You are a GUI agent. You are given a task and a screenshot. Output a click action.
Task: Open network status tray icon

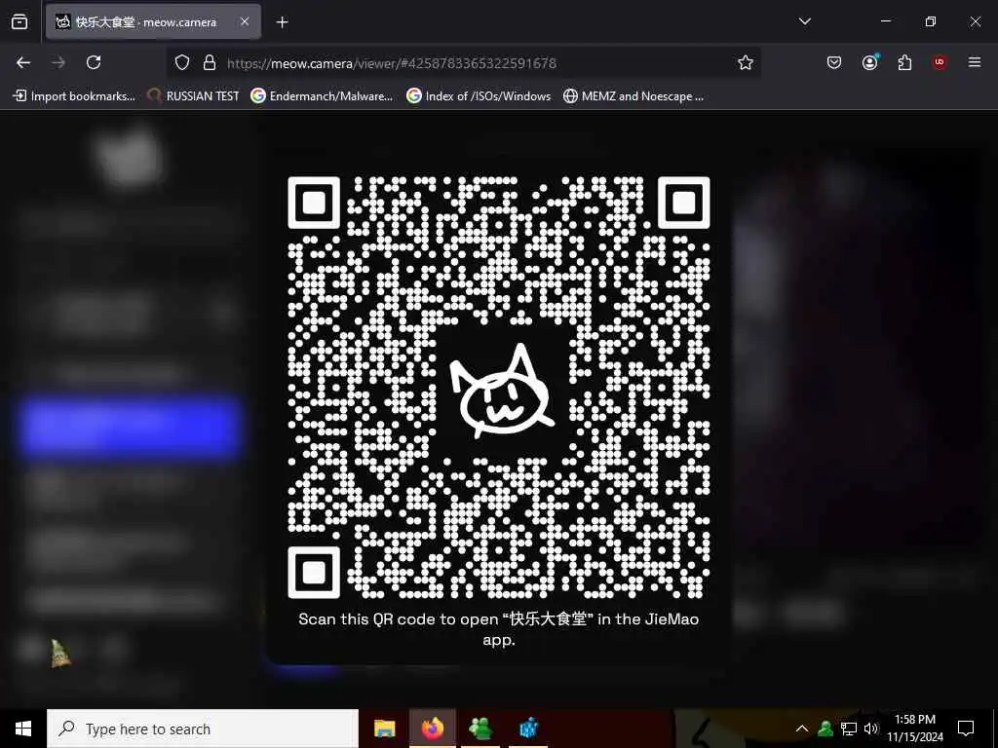[x=849, y=729]
